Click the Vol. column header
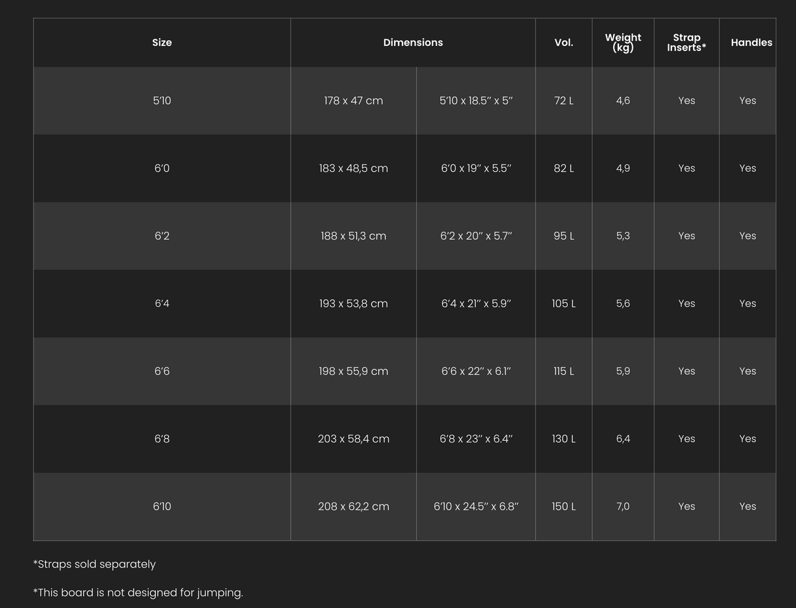 pyautogui.click(x=564, y=43)
